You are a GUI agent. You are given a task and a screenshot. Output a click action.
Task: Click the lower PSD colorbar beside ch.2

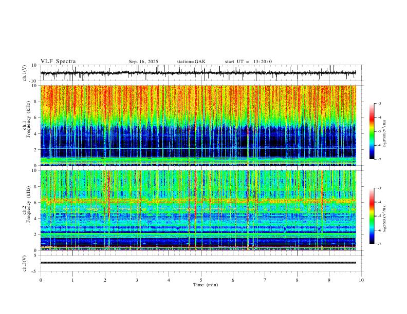tap(372, 216)
